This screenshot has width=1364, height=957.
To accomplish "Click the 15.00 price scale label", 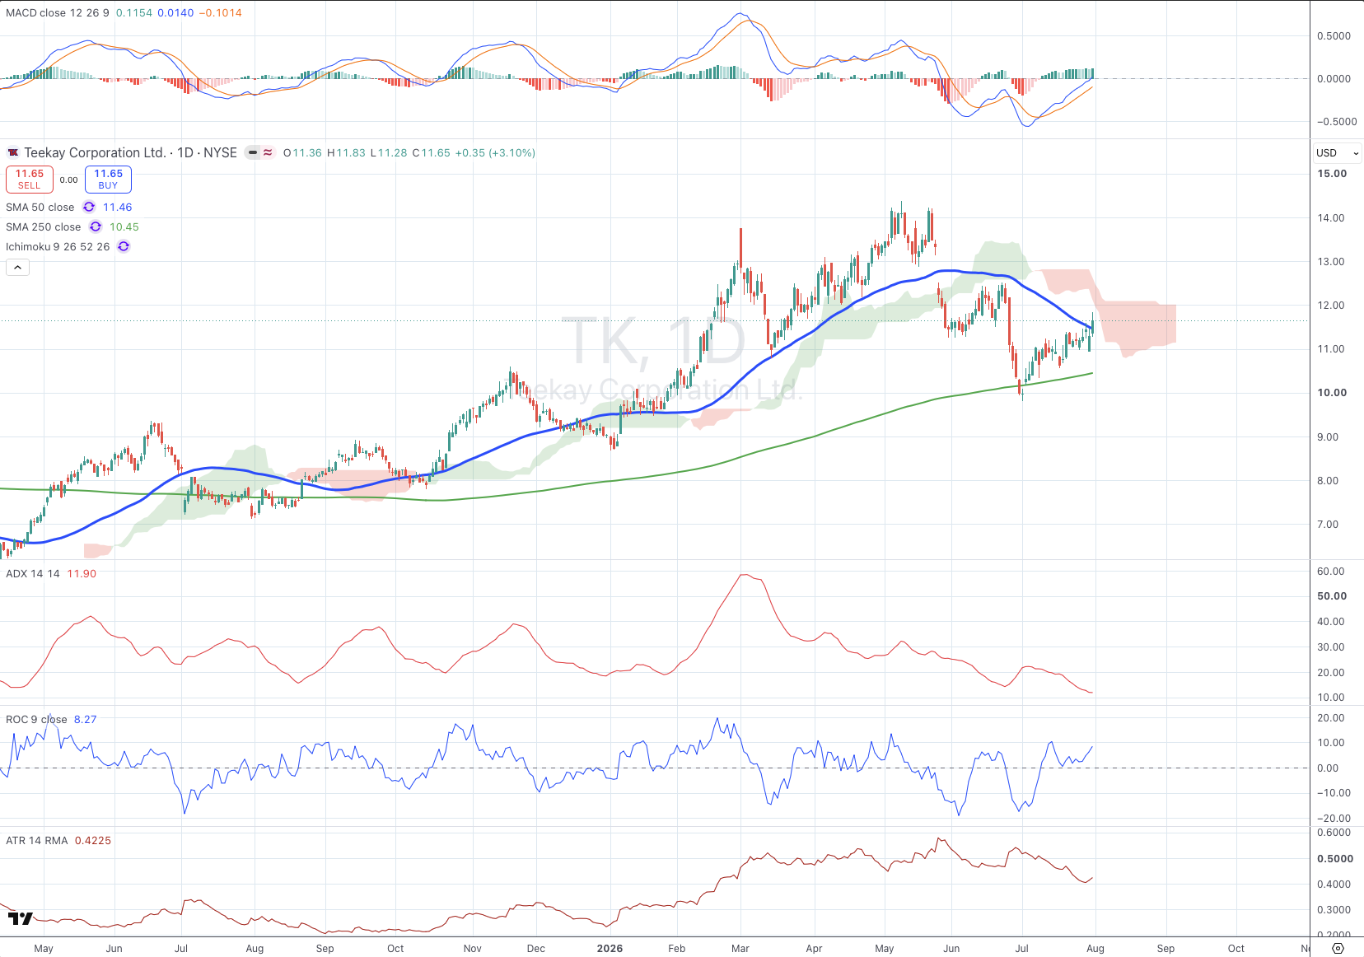I will (x=1332, y=173).
